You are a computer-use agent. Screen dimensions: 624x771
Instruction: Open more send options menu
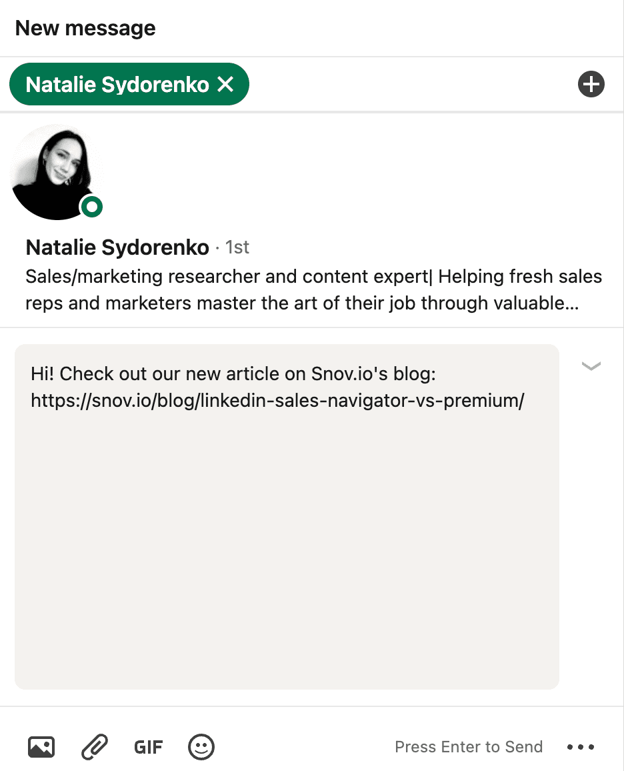(580, 746)
